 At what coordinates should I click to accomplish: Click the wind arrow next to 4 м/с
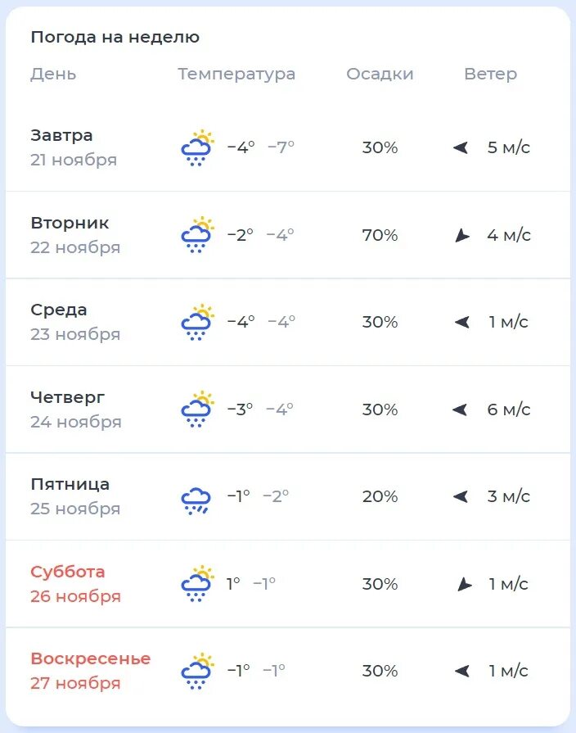461,235
